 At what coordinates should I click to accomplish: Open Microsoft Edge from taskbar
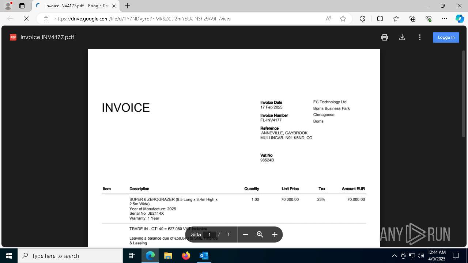[x=150, y=256]
